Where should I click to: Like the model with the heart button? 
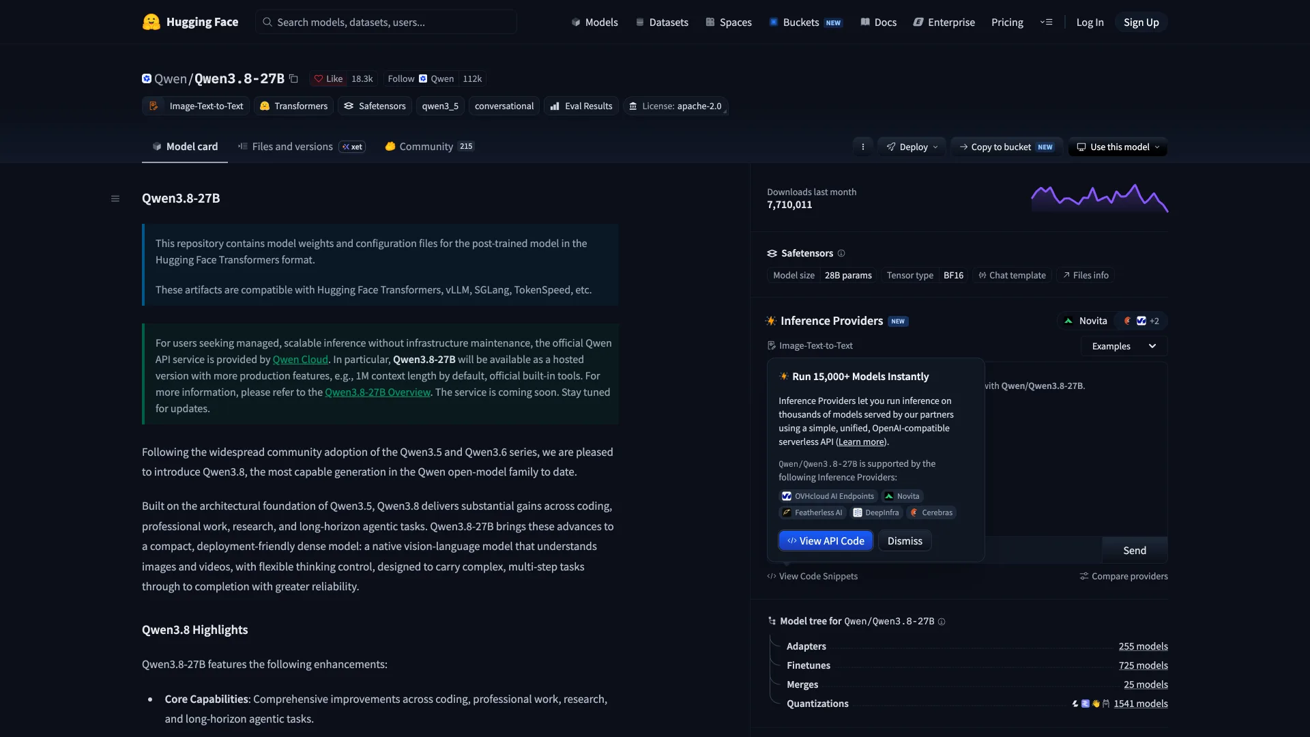[x=328, y=78]
